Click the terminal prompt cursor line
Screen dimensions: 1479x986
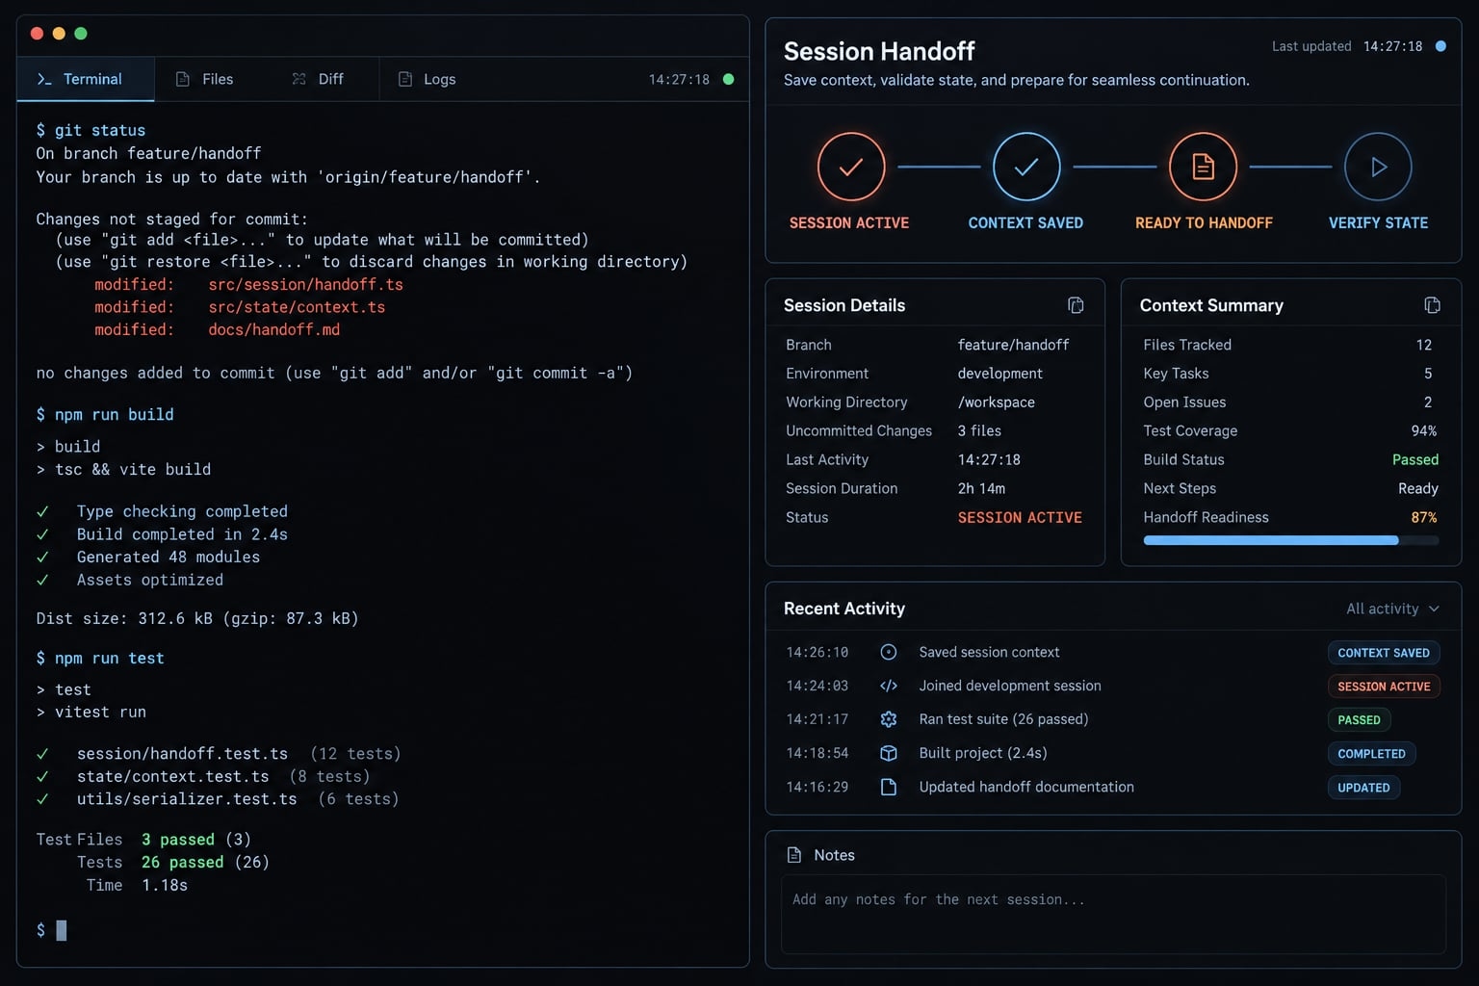[x=51, y=930]
